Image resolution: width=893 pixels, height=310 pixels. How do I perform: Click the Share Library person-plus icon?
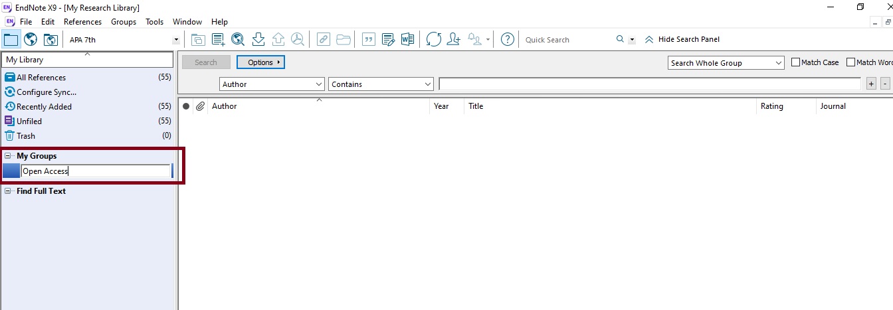point(453,39)
